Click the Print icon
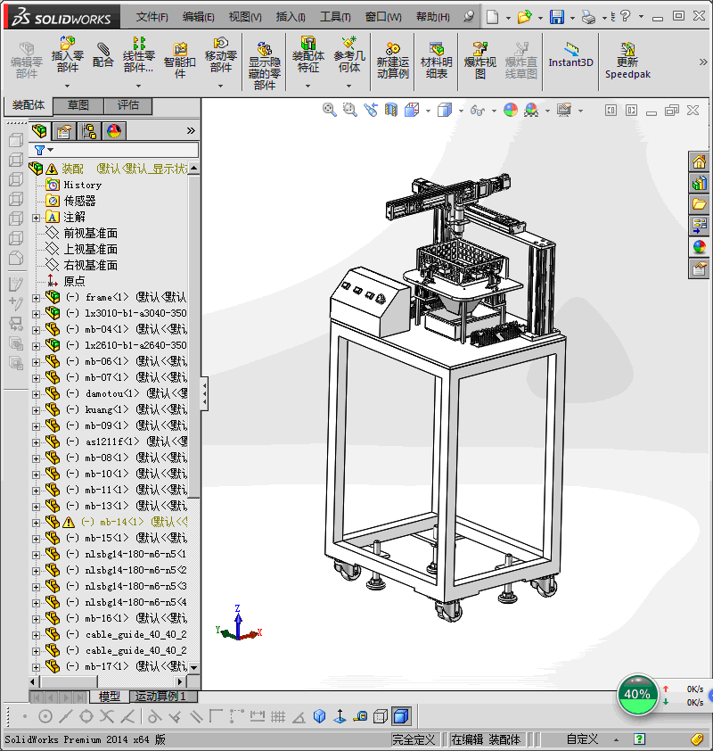The width and height of the screenshot is (713, 751). coord(588,17)
